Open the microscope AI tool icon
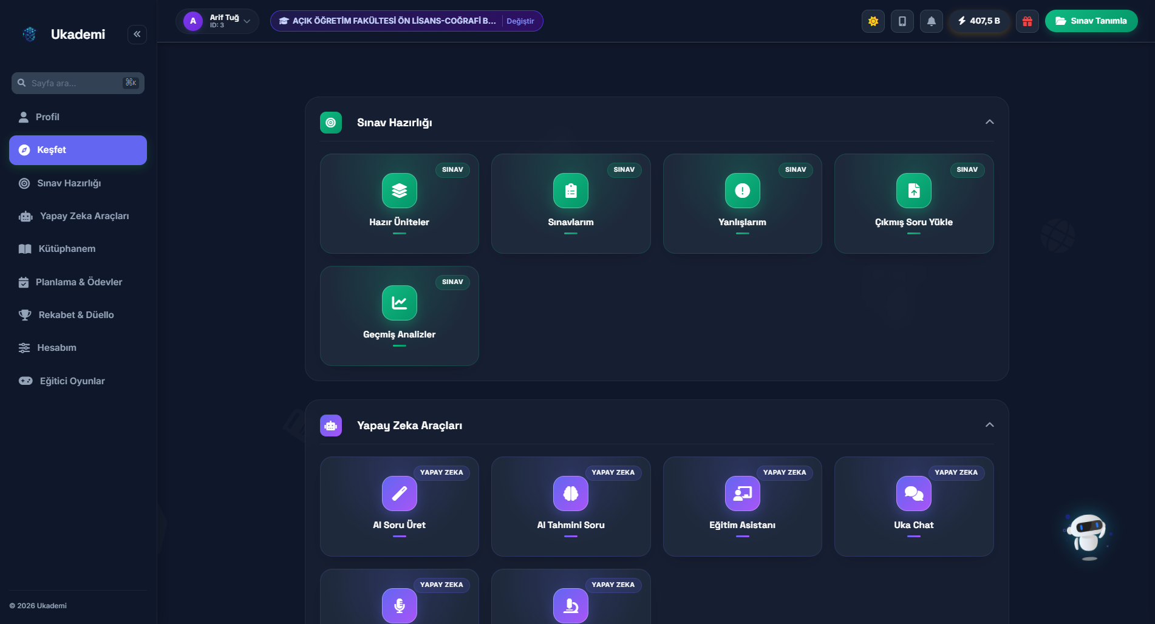 click(x=571, y=606)
